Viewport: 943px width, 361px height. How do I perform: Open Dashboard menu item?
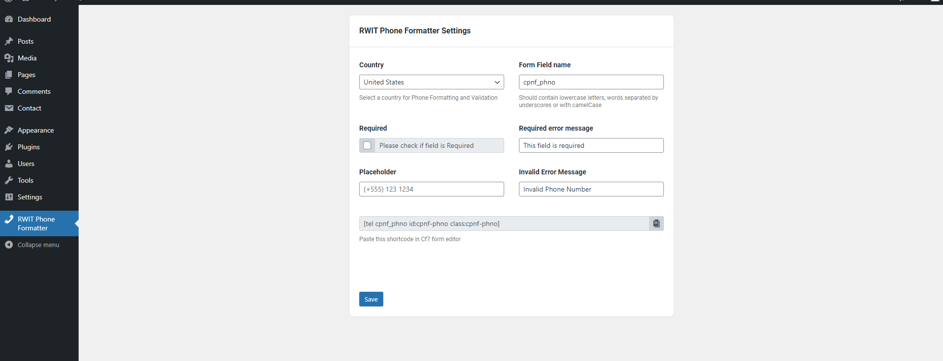tap(39, 19)
